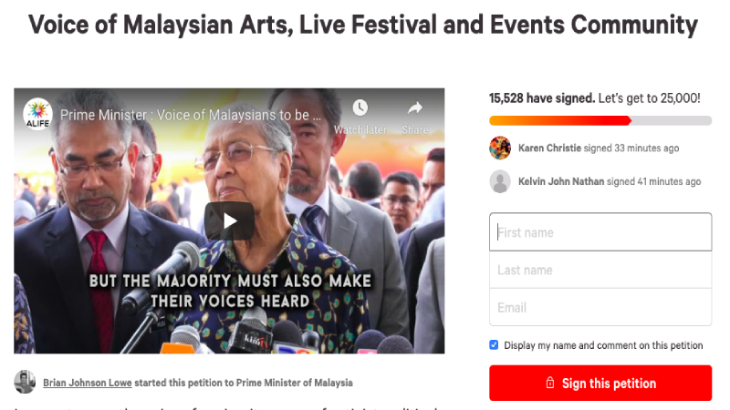Screen dimensions: 730x410
Task: Click the petition title heading
Action: coord(363,25)
